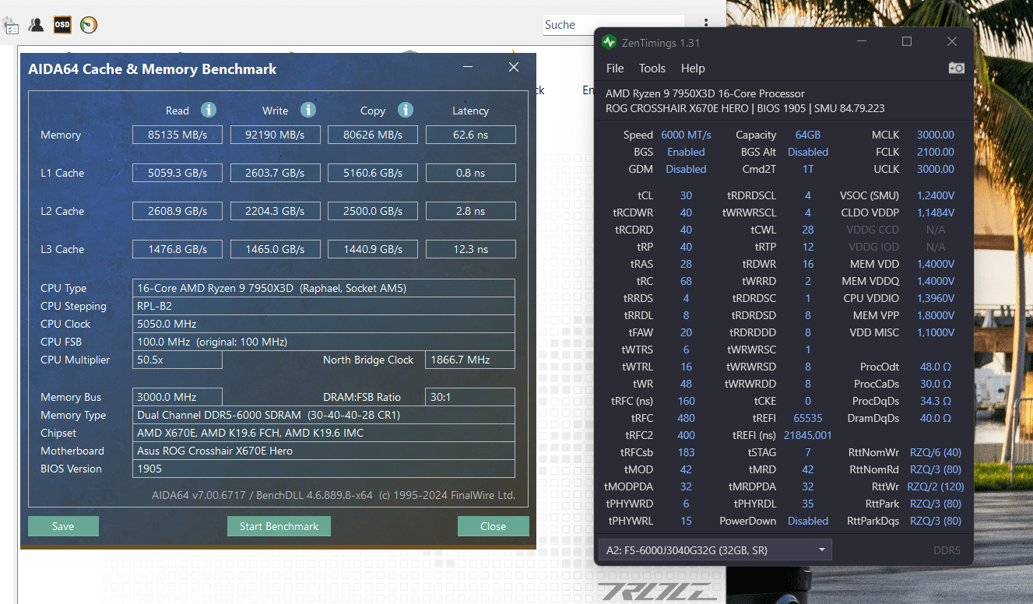Open the Help menu in ZenTimings
This screenshot has height=604, width=1033.
(x=693, y=68)
